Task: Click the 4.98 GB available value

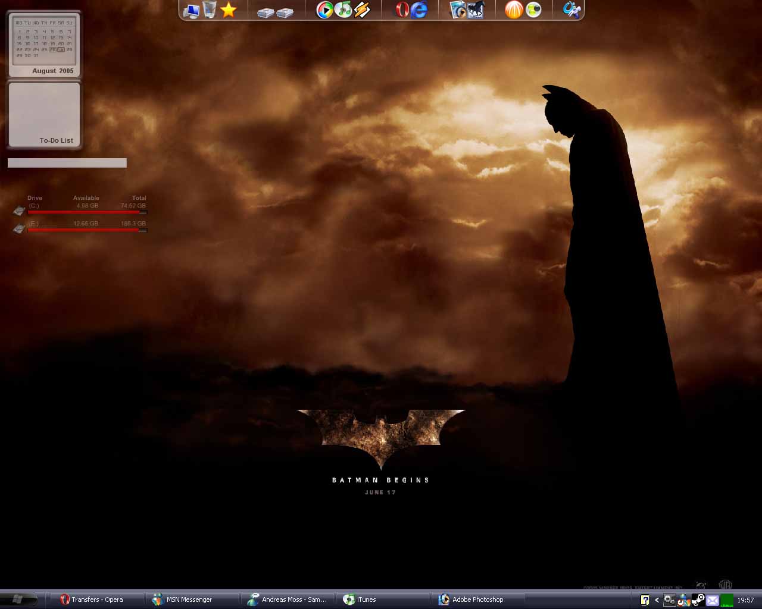Action: [x=88, y=206]
